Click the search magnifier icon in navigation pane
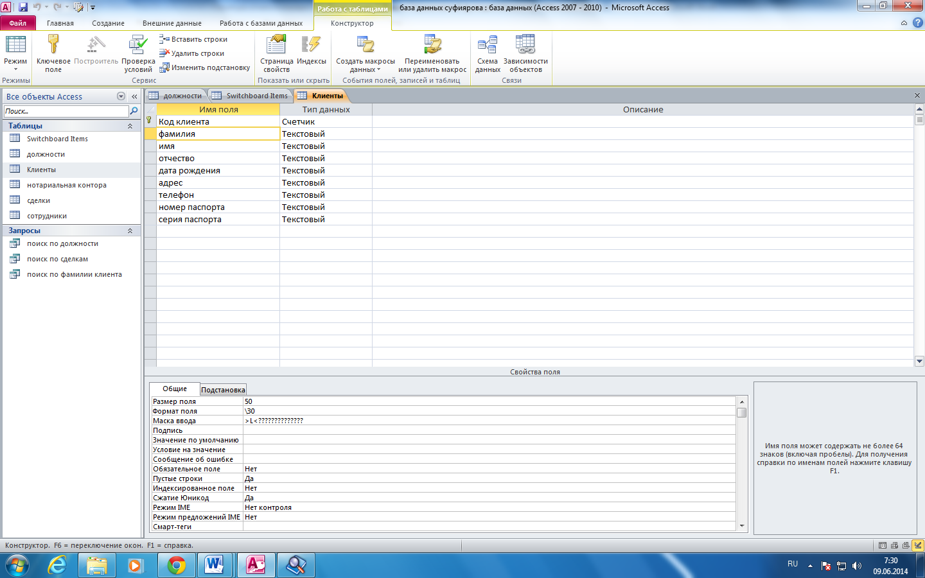 point(134,111)
